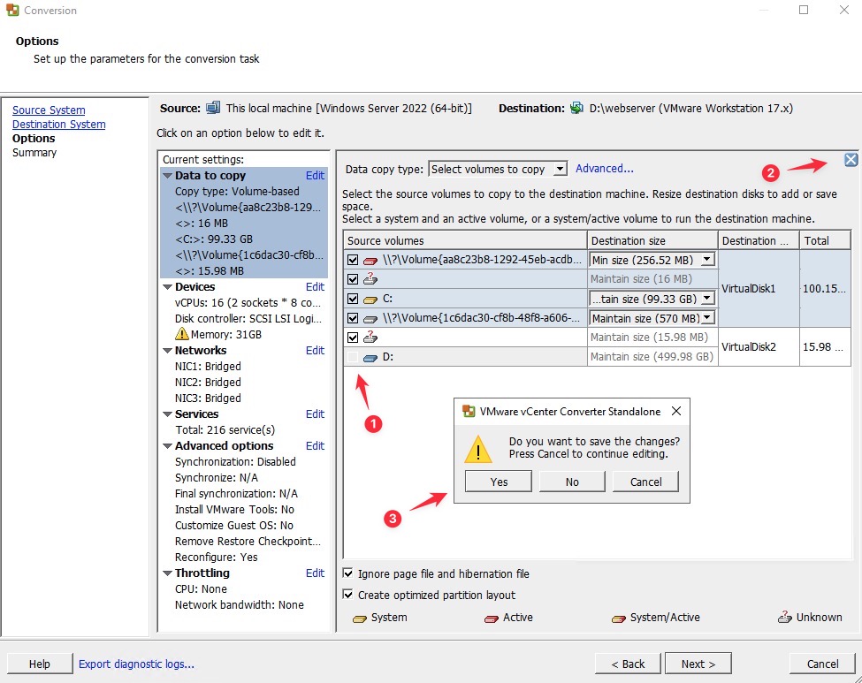Click No in the save dialog
Screen dimensions: 862x683
click(572, 482)
